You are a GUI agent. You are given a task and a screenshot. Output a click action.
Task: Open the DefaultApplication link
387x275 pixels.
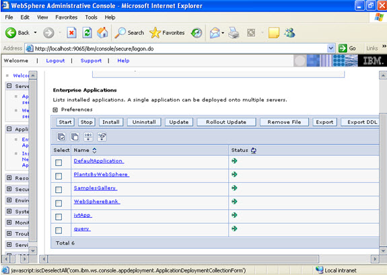tap(98, 161)
